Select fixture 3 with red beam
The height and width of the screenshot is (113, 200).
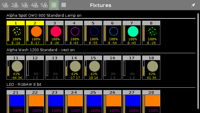(x=54, y=33)
